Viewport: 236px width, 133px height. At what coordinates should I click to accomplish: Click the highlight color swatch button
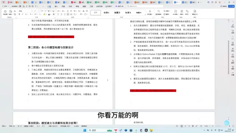pos(44,14)
